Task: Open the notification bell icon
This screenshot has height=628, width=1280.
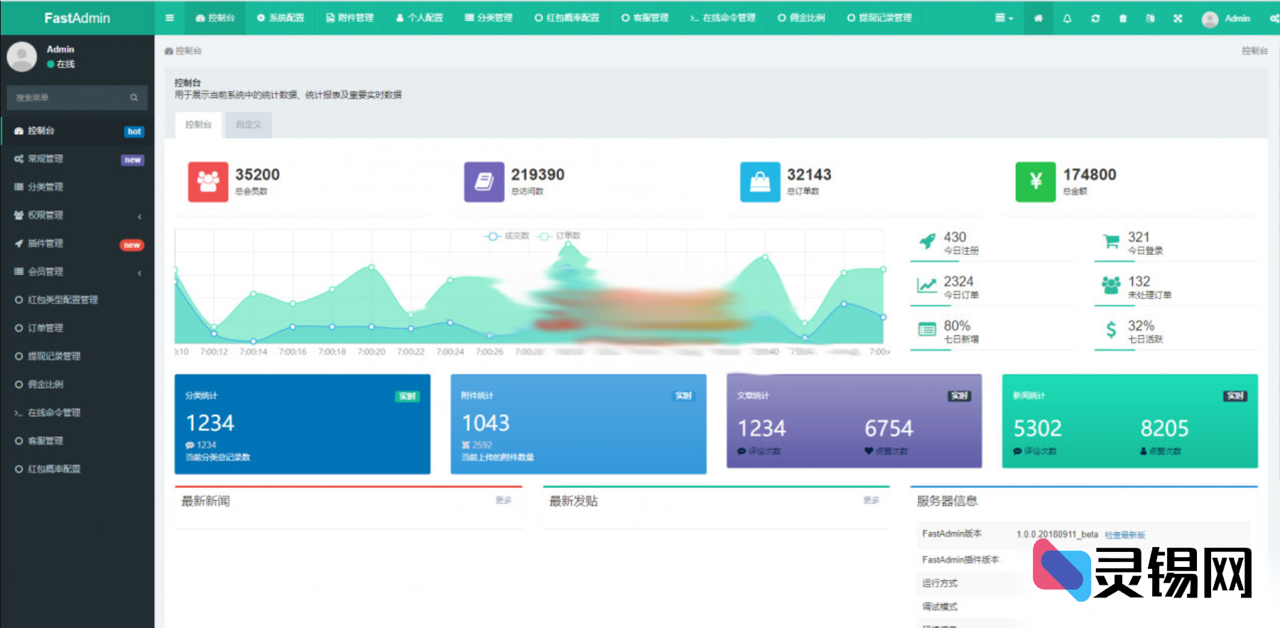Action: [x=1067, y=18]
